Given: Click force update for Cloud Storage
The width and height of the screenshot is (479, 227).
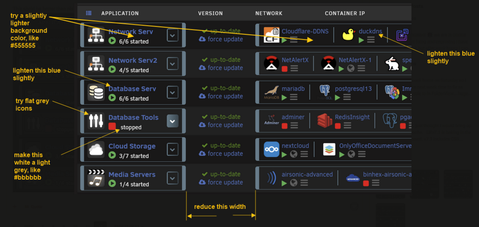Looking at the screenshot, I should 221,153.
